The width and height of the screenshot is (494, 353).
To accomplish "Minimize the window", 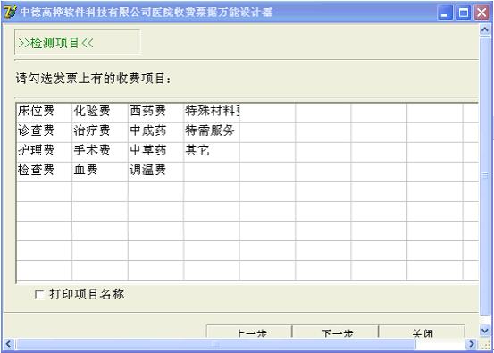I will point(445,13).
